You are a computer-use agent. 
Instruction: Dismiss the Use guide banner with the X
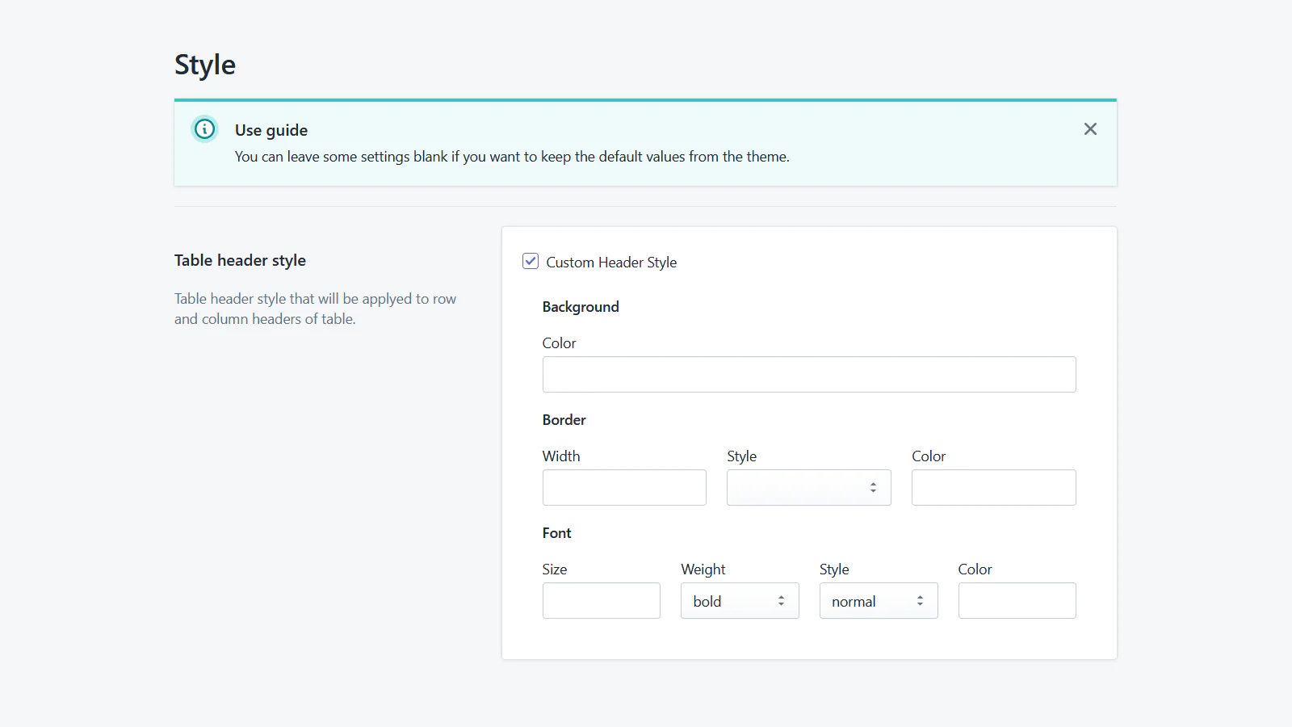[1090, 129]
